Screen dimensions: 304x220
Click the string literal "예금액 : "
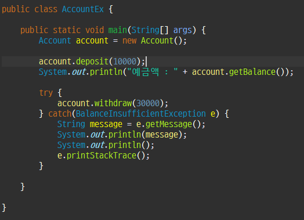(x=153, y=72)
